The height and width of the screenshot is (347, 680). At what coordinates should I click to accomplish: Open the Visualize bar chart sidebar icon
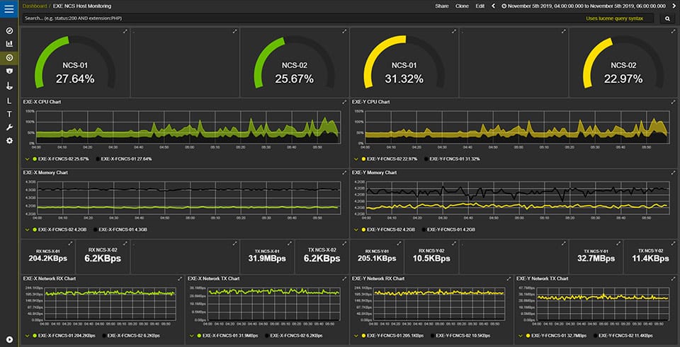[x=9, y=44]
